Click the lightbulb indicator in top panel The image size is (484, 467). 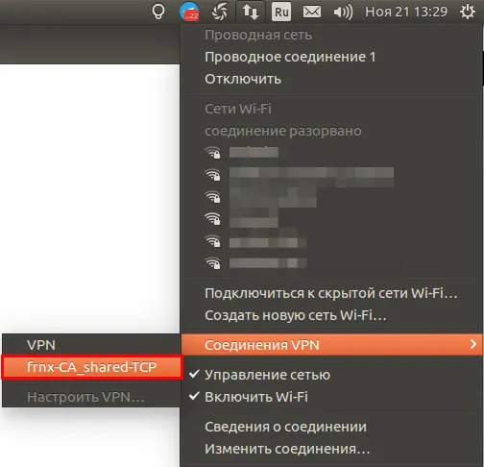(x=158, y=12)
